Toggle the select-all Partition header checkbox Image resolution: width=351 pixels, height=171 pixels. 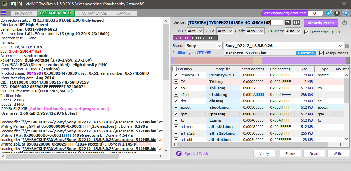pyautogui.click(x=175, y=69)
